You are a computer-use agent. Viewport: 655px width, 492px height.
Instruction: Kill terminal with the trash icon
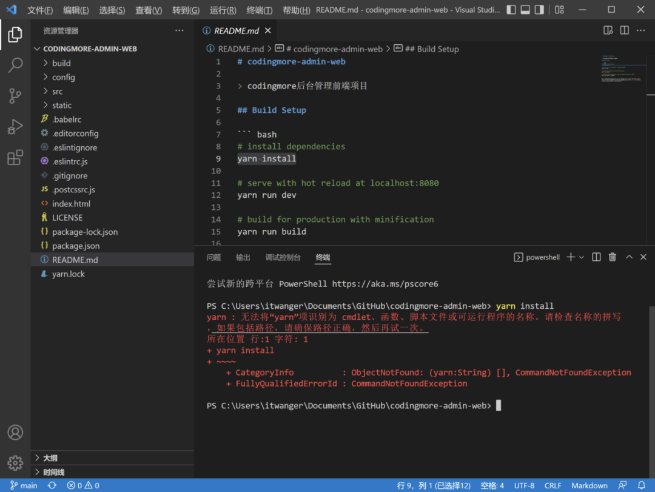coord(613,257)
